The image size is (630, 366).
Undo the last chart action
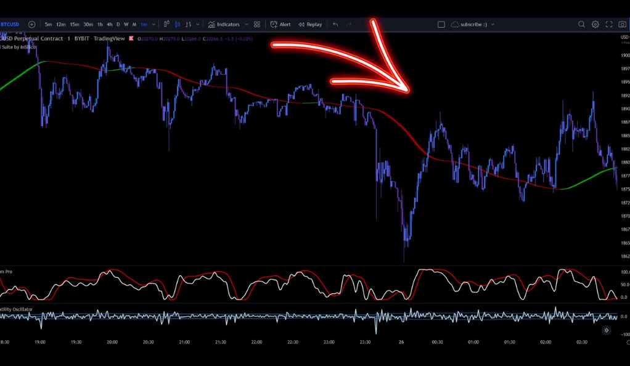(335, 25)
